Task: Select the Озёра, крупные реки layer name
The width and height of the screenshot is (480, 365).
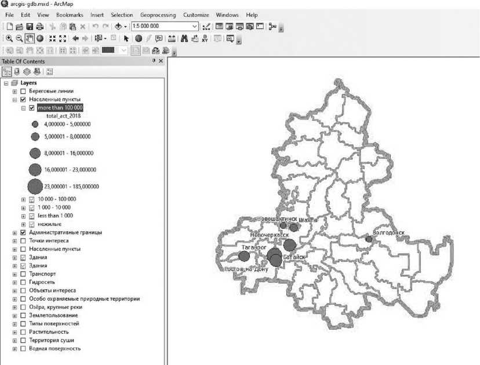Action: coord(56,307)
